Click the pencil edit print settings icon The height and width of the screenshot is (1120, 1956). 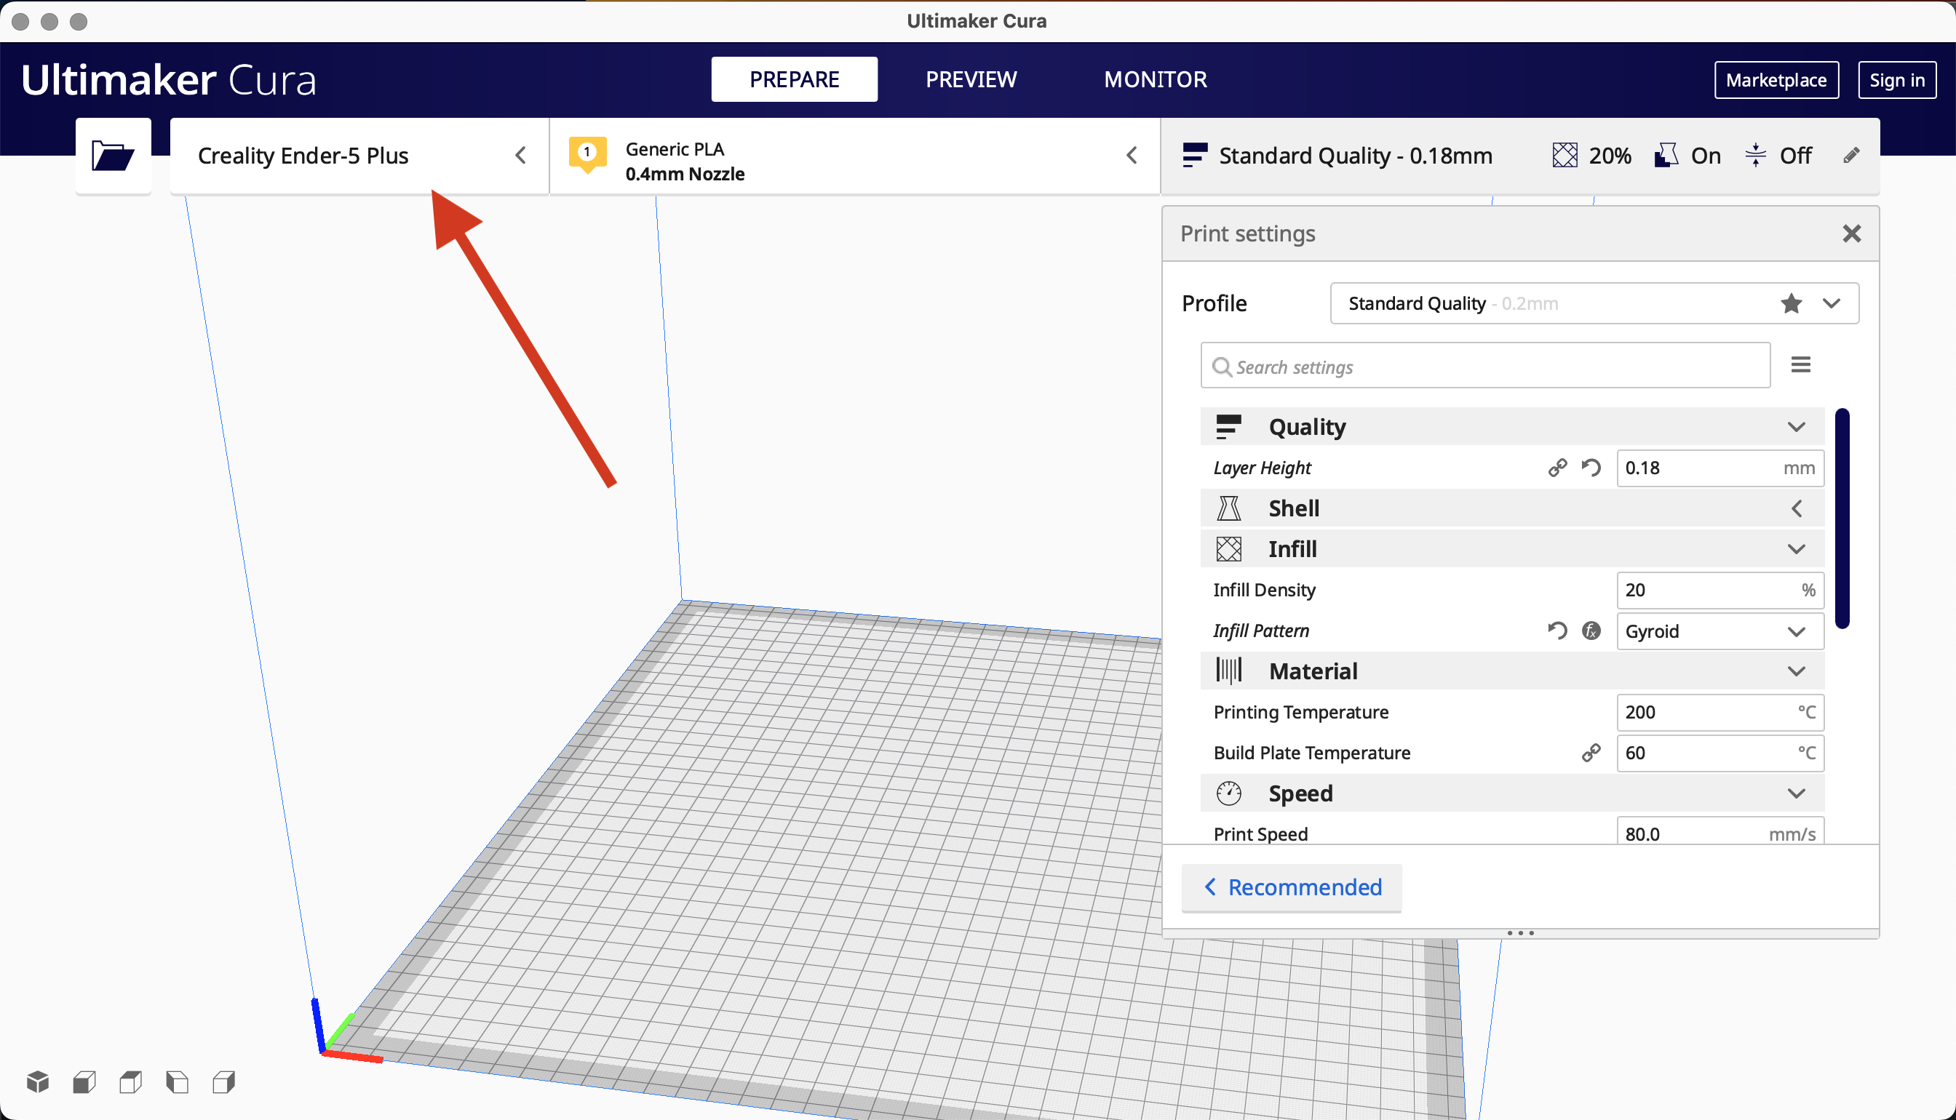click(1851, 156)
